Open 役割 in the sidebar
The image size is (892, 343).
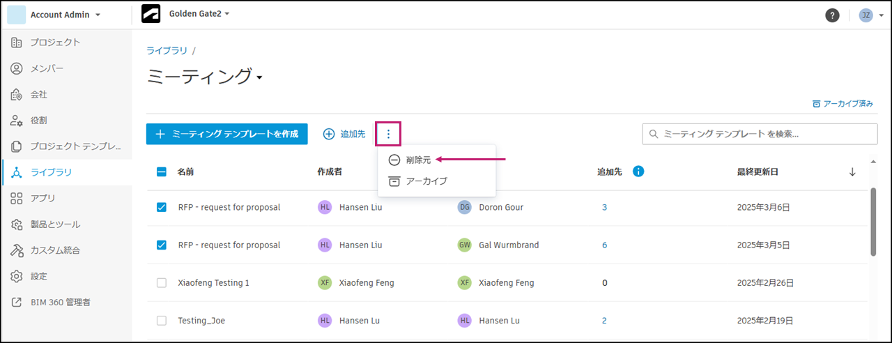(39, 120)
